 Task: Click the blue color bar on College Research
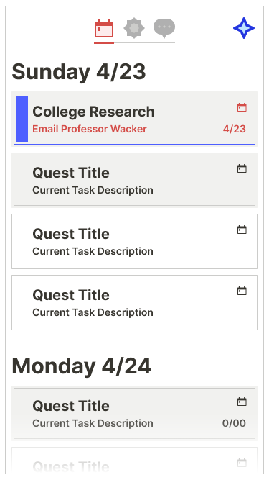tap(22, 119)
